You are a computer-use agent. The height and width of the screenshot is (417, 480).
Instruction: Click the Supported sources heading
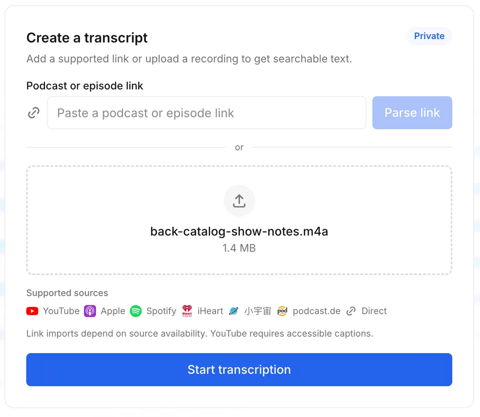click(x=67, y=293)
